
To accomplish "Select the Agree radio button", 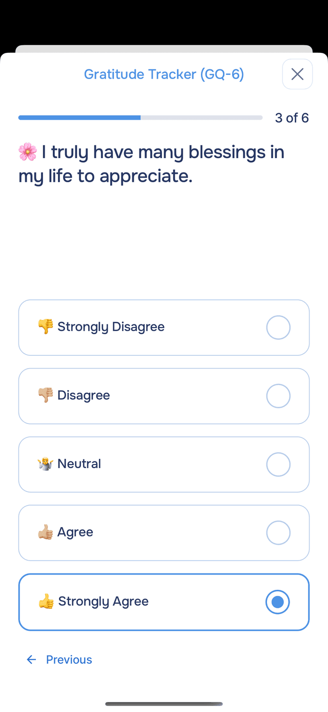I will click(278, 533).
